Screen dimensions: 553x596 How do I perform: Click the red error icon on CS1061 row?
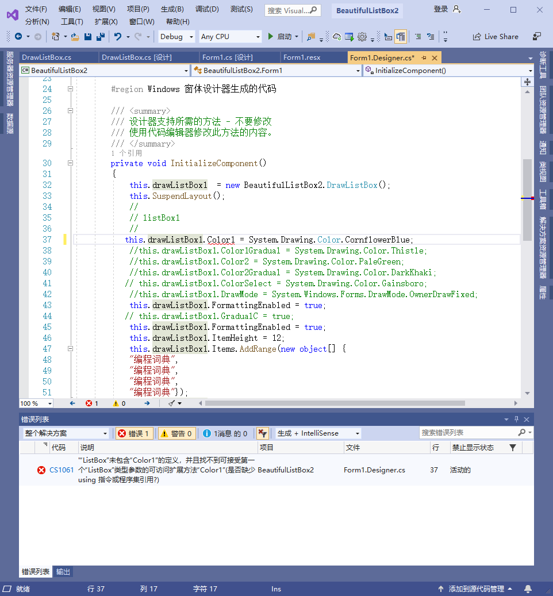point(41,470)
